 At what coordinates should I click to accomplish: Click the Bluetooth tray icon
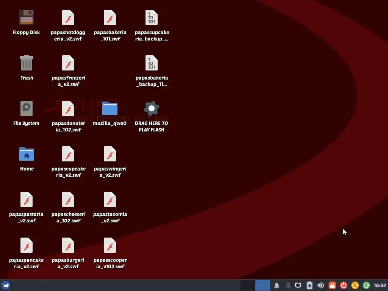click(288, 286)
